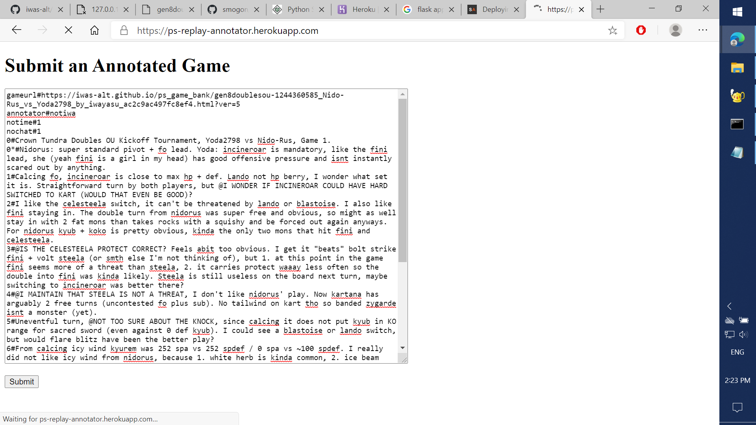Screen dimensions: 756x425
Task: Open the Windows Start button
Action: coord(737,12)
